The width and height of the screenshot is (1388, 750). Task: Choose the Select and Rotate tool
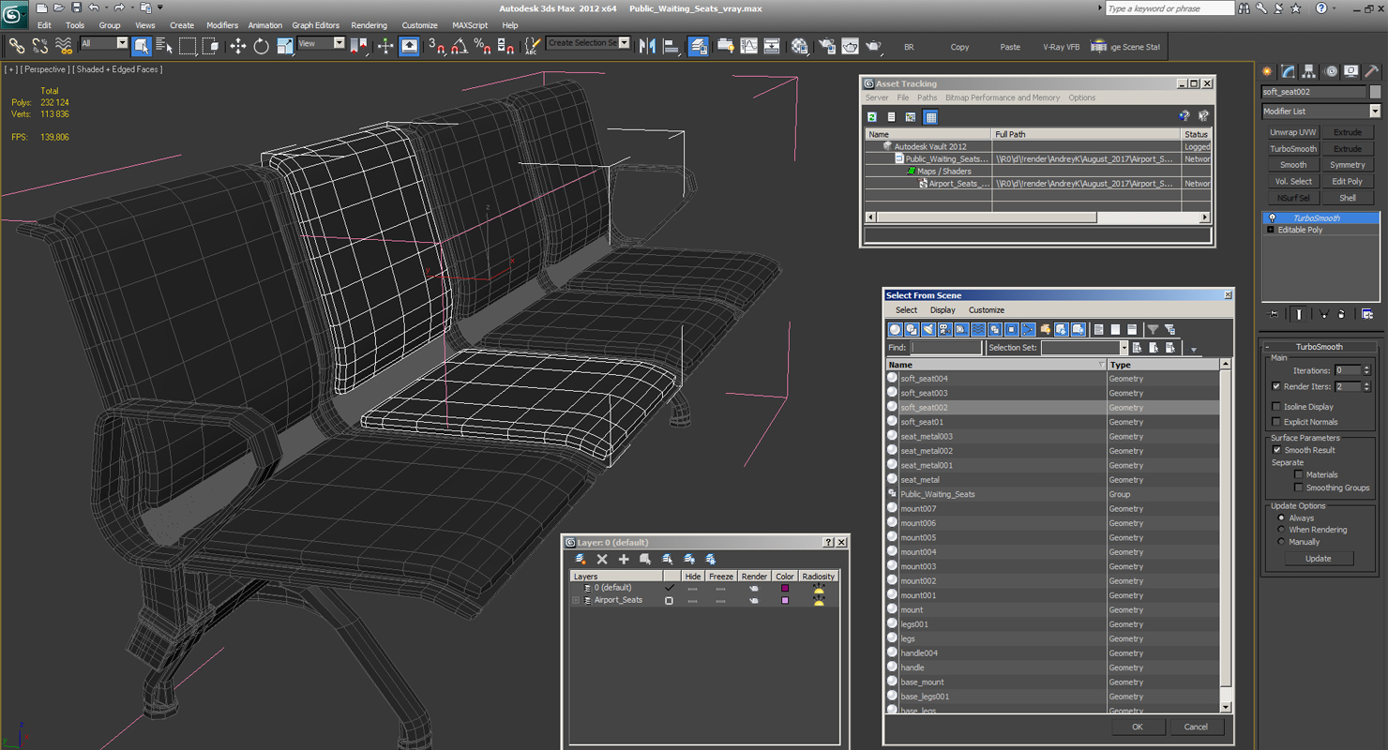pos(261,45)
